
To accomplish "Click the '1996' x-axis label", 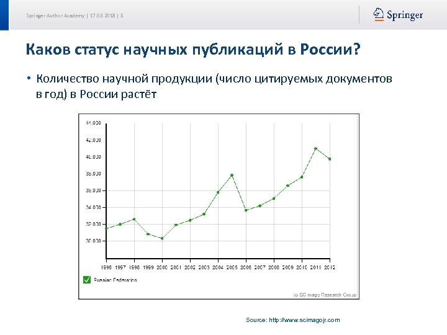I will click(x=106, y=267).
